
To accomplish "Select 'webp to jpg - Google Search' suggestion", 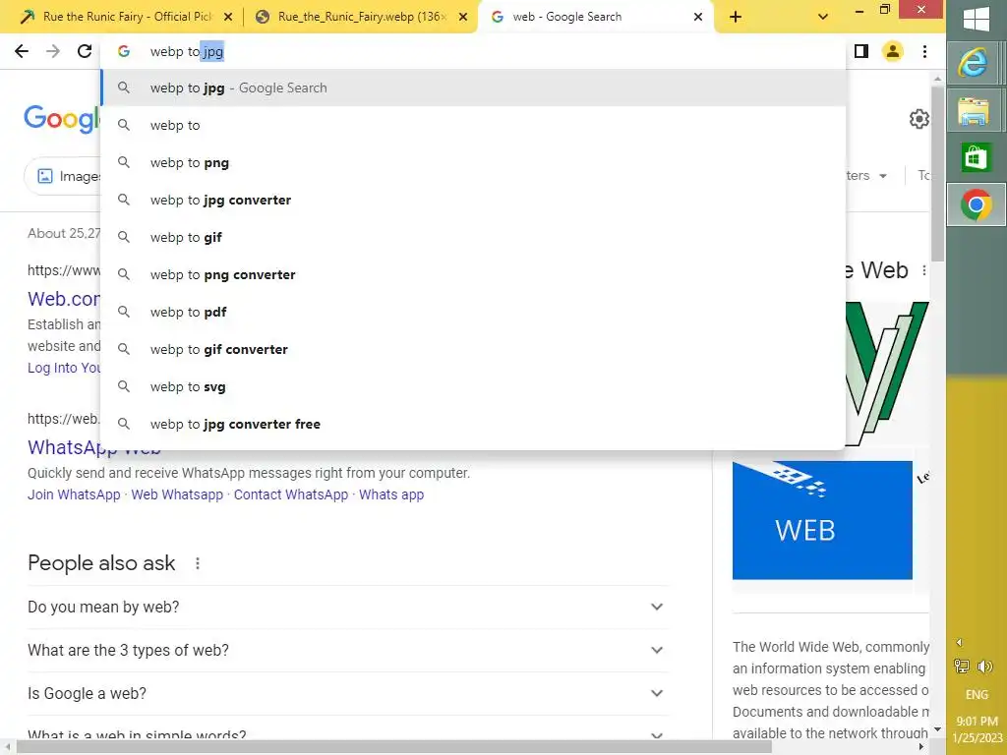I will (473, 87).
